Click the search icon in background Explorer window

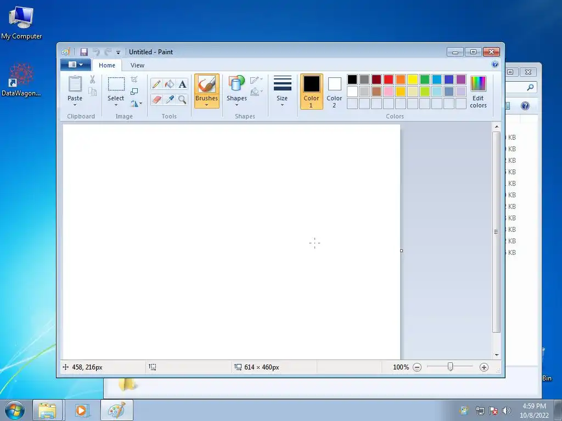coord(530,87)
